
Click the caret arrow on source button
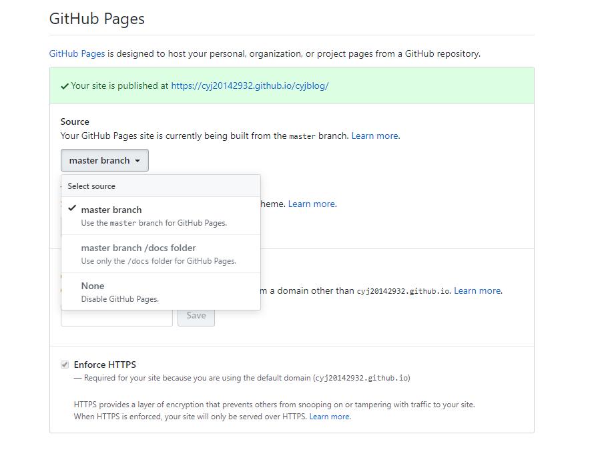[137, 161]
